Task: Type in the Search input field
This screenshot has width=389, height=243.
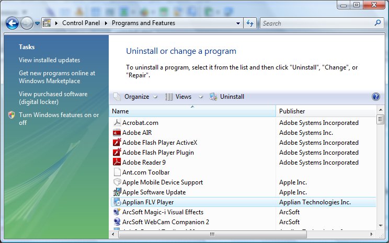Action: (316, 23)
